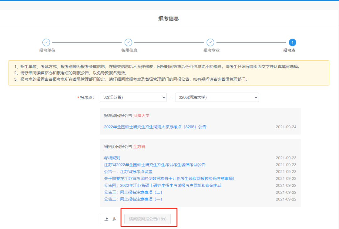Click the 上一步 button

110,219
